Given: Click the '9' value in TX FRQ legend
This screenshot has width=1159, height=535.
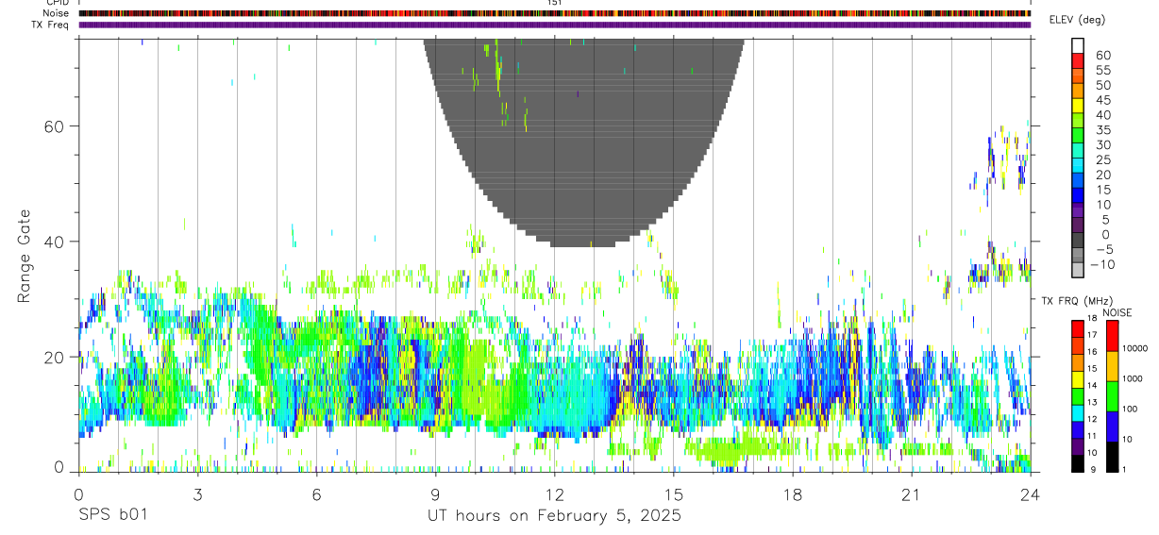Looking at the screenshot, I should click(1091, 469).
